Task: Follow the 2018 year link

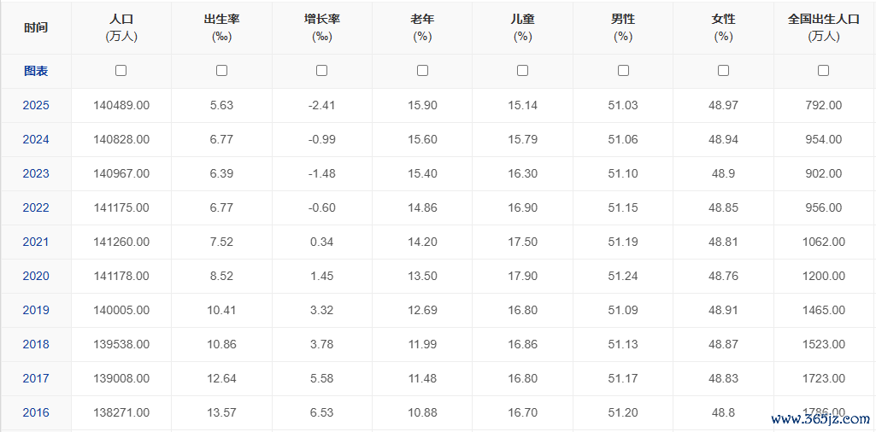Action: pyautogui.click(x=36, y=344)
